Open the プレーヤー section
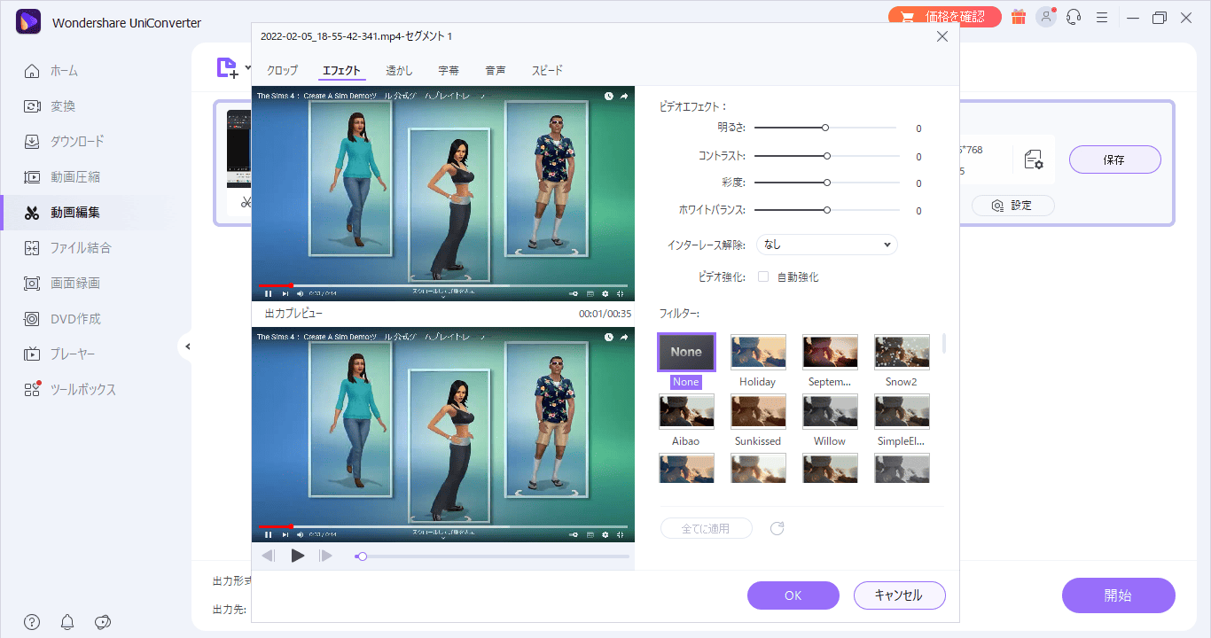1211x638 pixels. pos(59,354)
